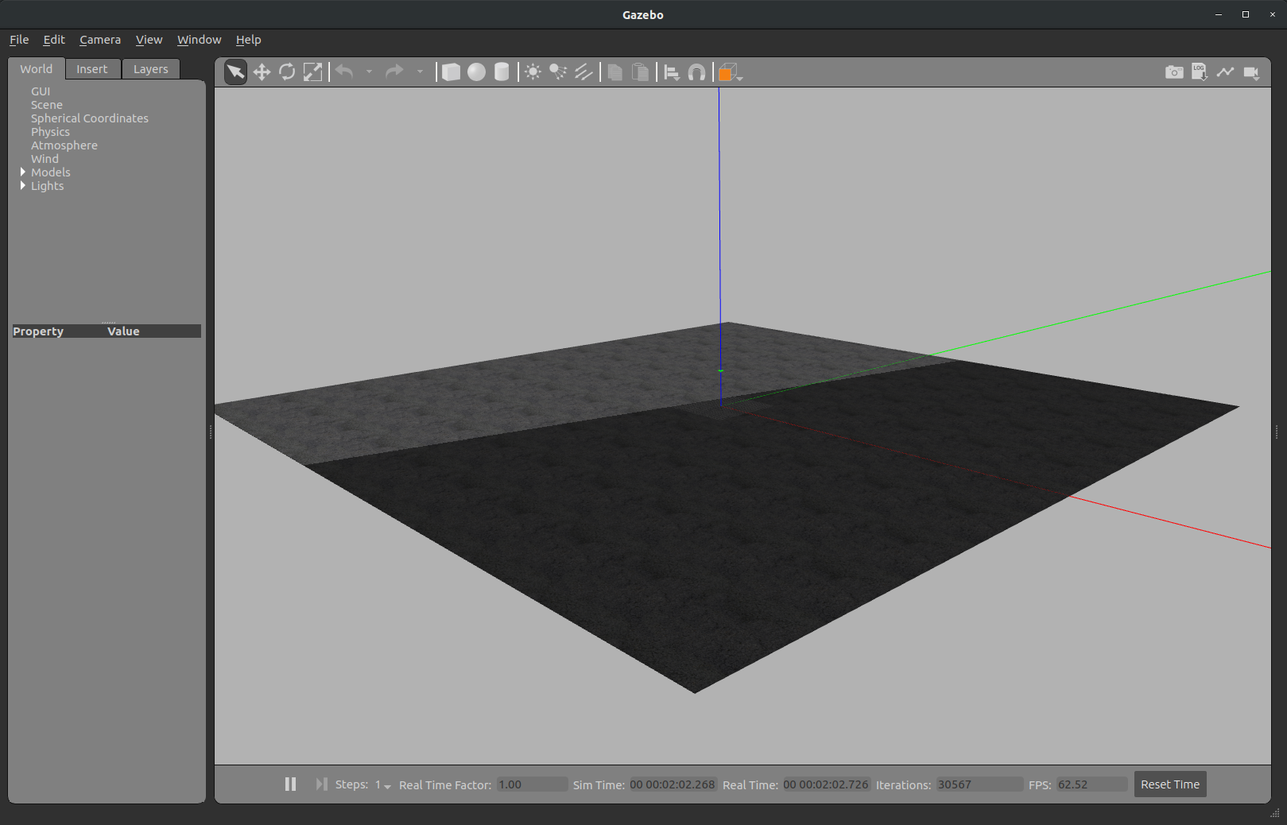Step the simulation forward once
Viewport: 1287px width, 825px height.
(321, 784)
